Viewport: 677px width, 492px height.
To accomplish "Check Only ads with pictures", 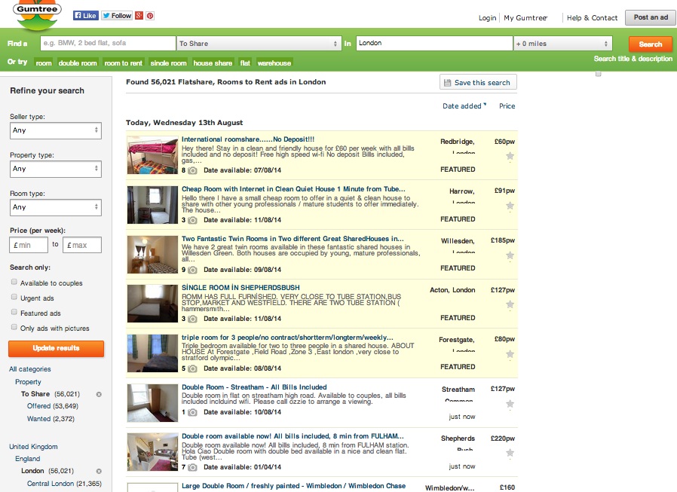I will [x=14, y=328].
